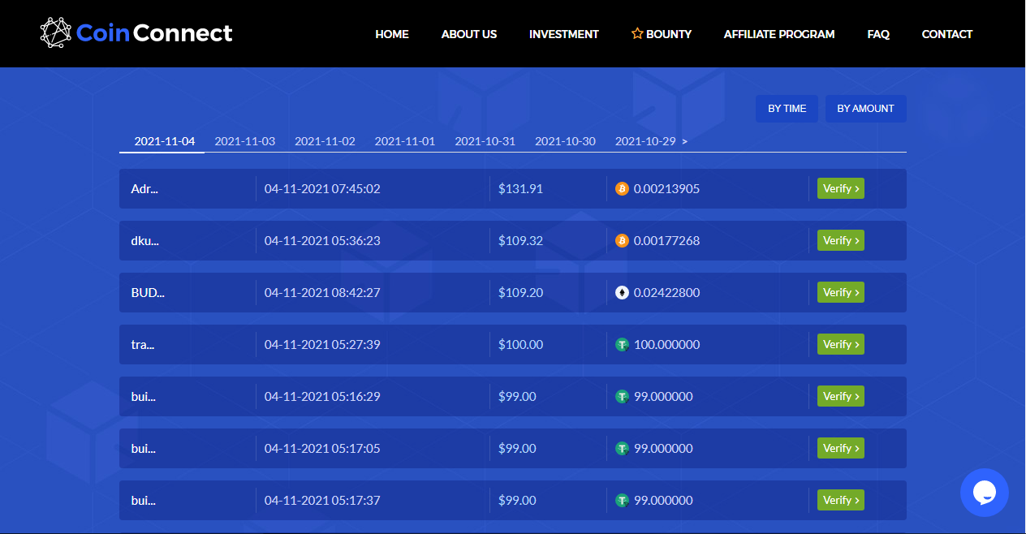Switch to the 2021-10-30 date tab
The width and height of the screenshot is (1026, 534).
pos(565,140)
